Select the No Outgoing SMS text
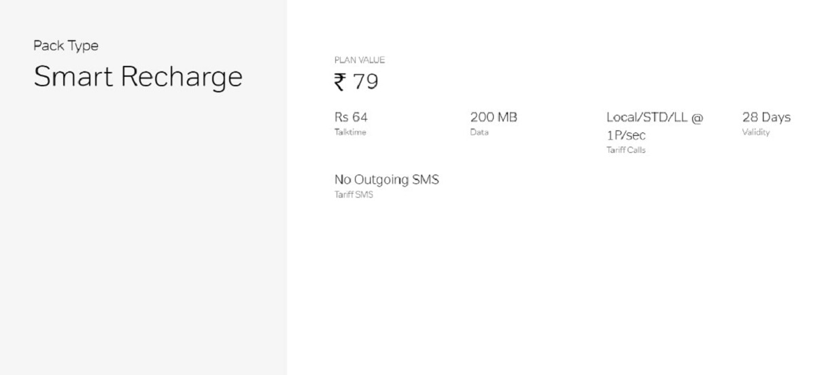 [386, 180]
